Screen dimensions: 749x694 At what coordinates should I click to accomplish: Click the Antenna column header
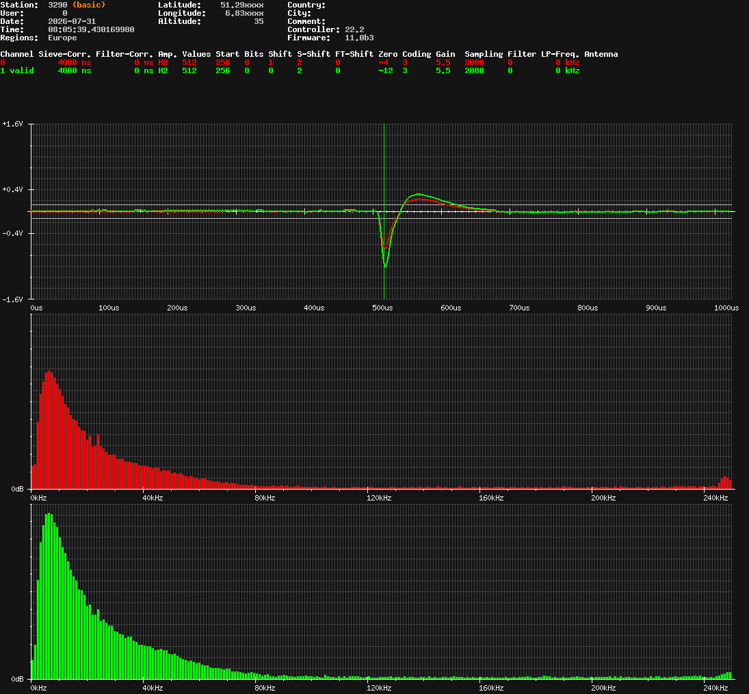601,54
